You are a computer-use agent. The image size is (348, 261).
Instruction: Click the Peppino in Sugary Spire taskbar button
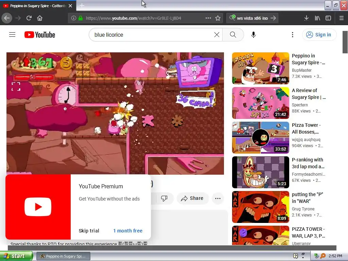click(63, 256)
